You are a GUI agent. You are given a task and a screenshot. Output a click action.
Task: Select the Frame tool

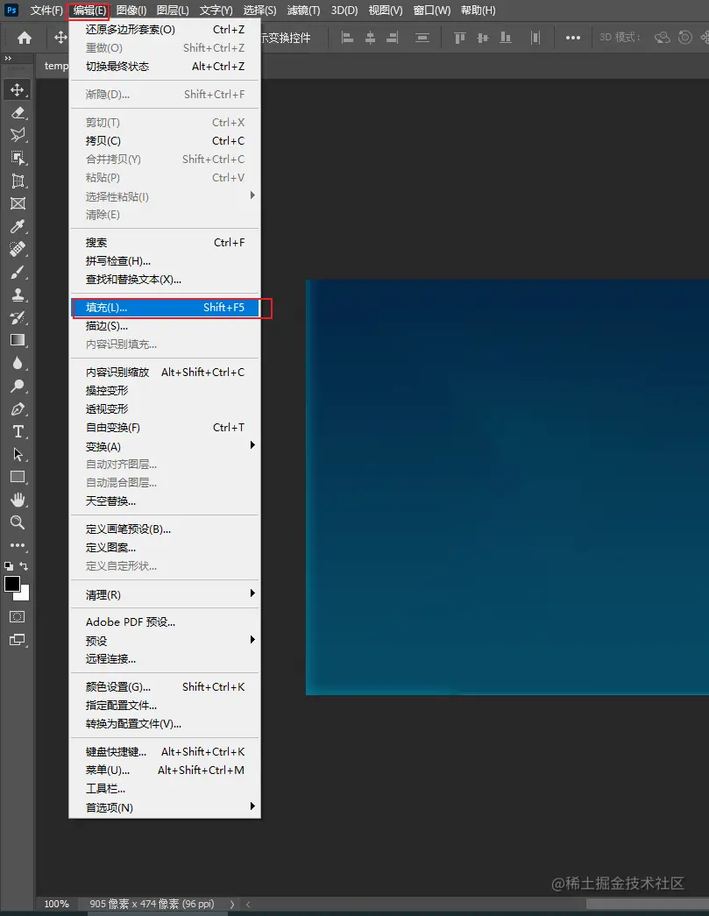(x=18, y=203)
